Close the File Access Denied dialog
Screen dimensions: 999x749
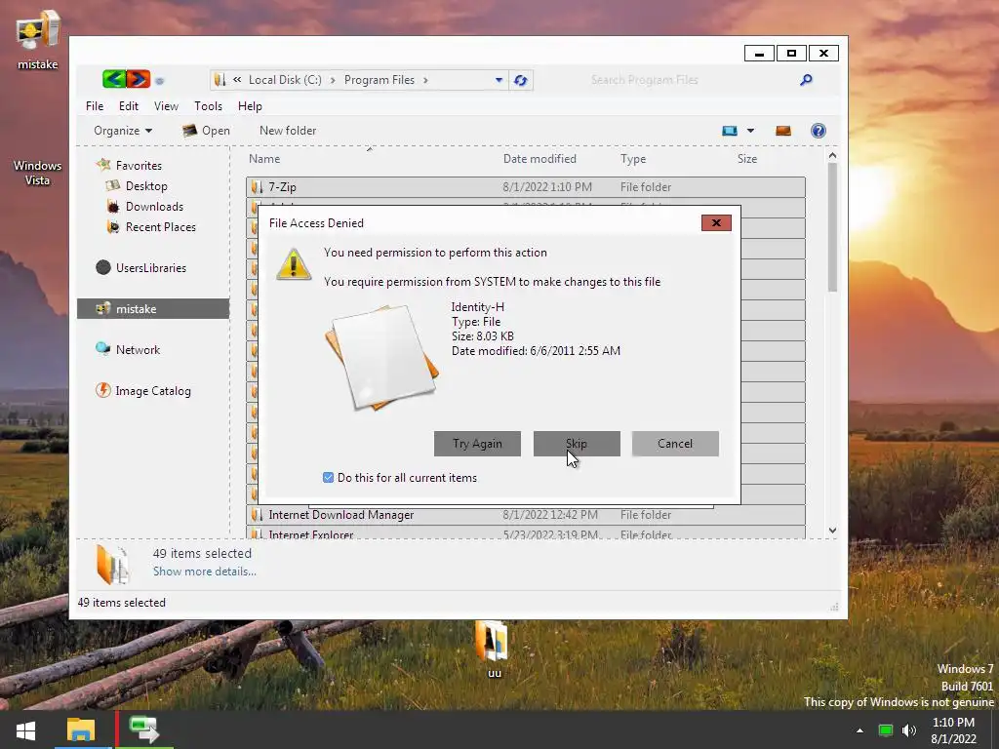coord(716,223)
